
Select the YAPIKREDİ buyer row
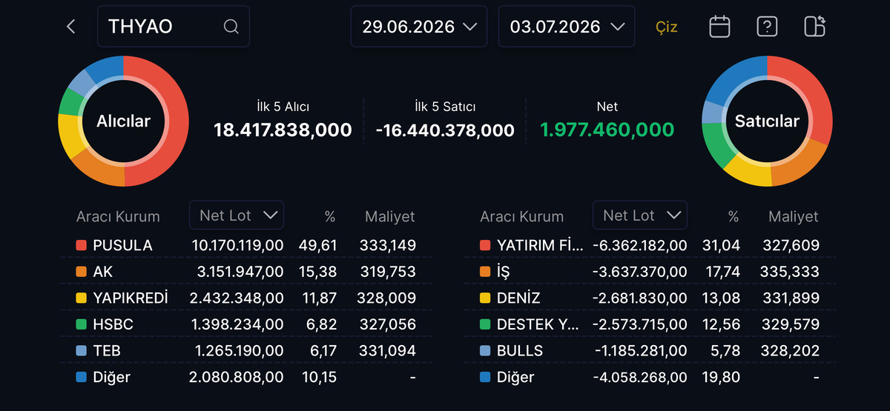point(246,298)
